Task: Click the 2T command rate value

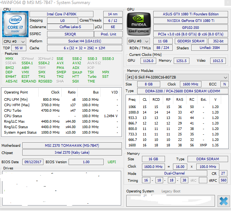Action: tap(223, 173)
